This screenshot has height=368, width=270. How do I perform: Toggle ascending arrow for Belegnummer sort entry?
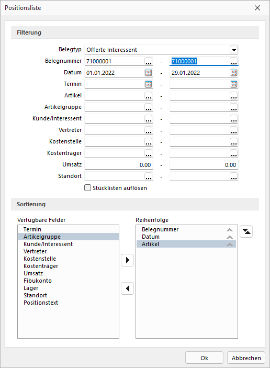pos(230,230)
